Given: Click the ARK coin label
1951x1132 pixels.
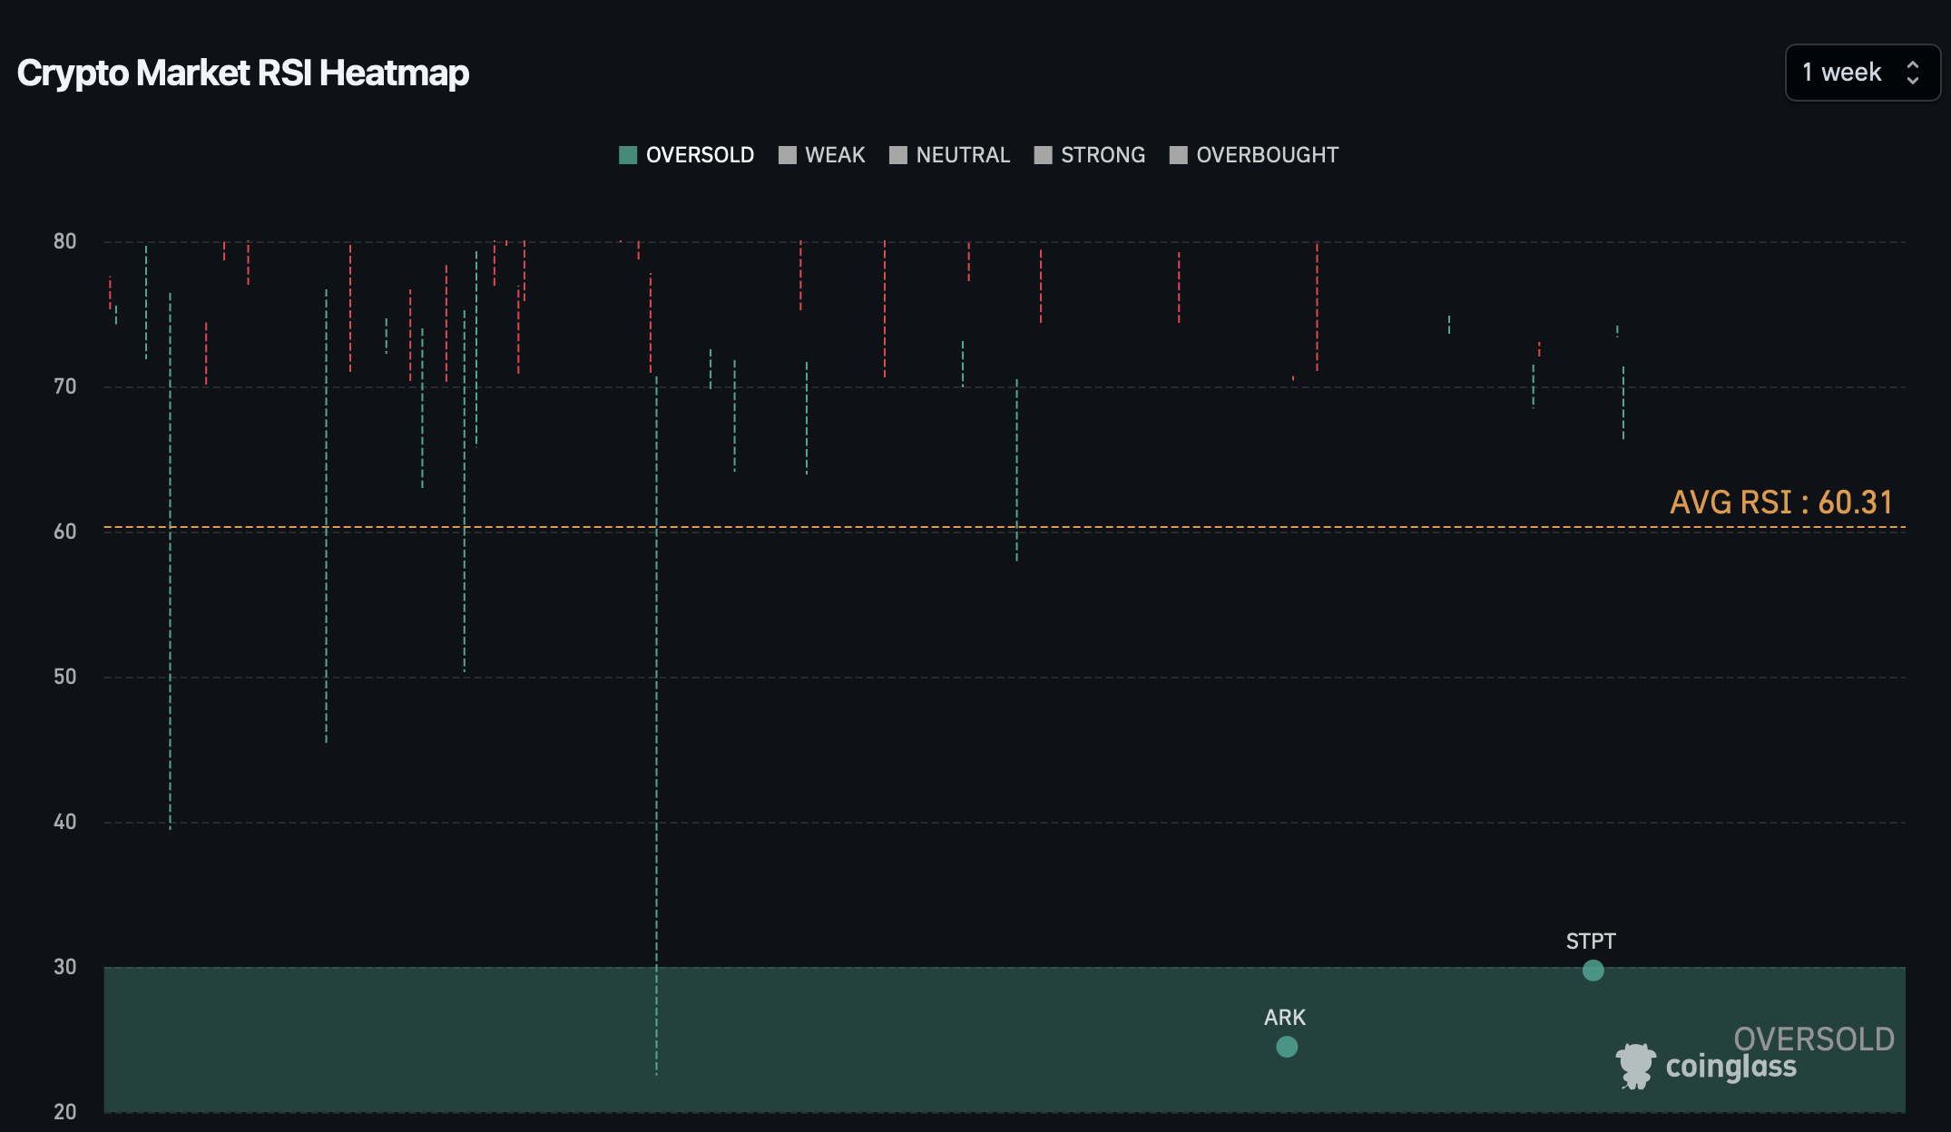Looking at the screenshot, I should 1285,1018.
